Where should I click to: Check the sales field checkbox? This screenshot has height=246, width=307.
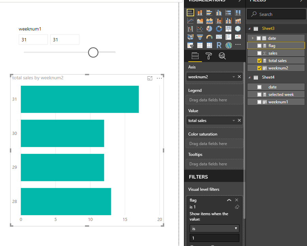click(259, 53)
